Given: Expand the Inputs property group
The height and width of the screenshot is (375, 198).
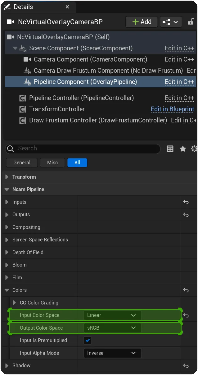Looking at the screenshot, I should [7, 202].
